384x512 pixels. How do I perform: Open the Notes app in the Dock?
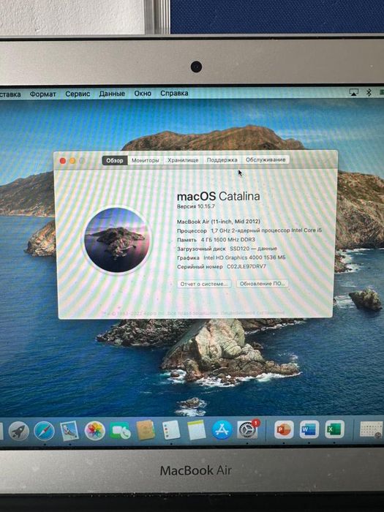click(197, 430)
